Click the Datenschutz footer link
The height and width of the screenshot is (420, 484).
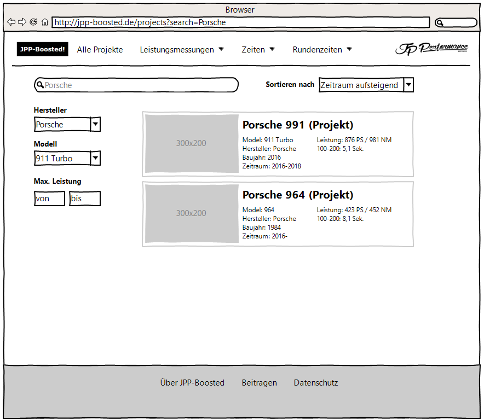pos(316,383)
